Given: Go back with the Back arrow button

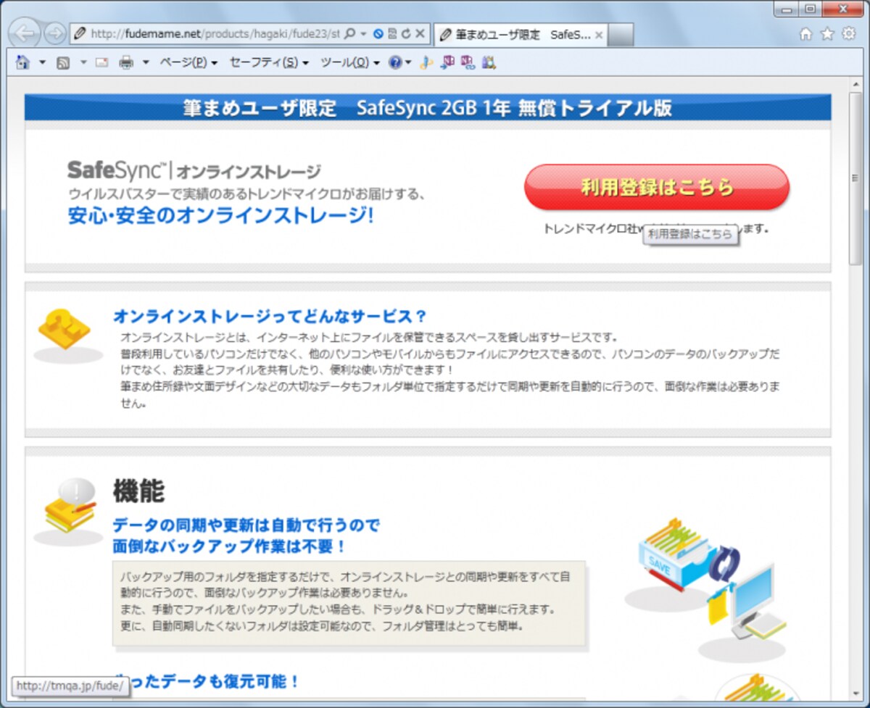Looking at the screenshot, I should coord(26,33).
